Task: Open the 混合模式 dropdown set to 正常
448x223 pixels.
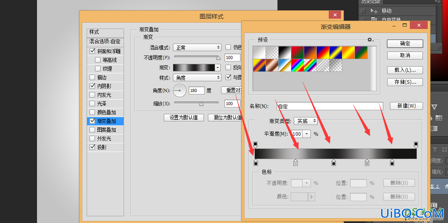Action: pos(197,47)
